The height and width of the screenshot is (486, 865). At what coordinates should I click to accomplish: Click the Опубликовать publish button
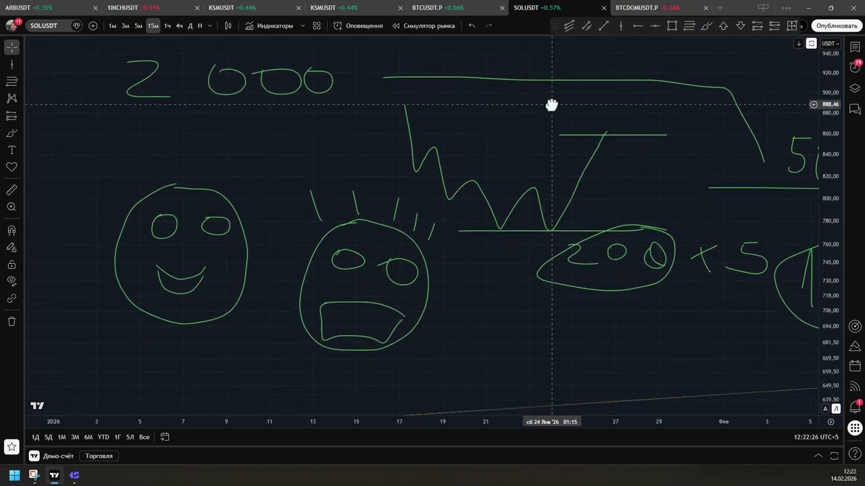(837, 26)
